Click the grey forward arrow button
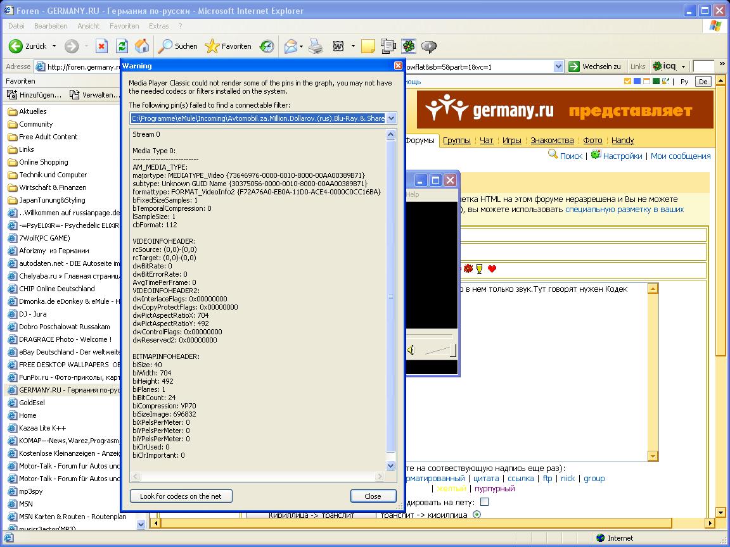This screenshot has width=730, height=547. tap(71, 46)
